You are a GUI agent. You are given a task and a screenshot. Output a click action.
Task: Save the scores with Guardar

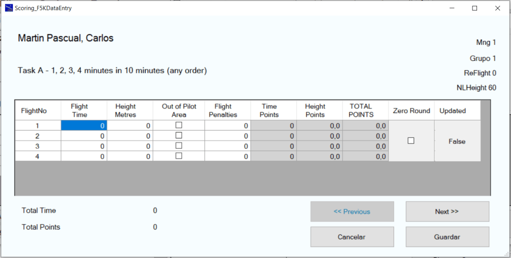click(x=447, y=237)
